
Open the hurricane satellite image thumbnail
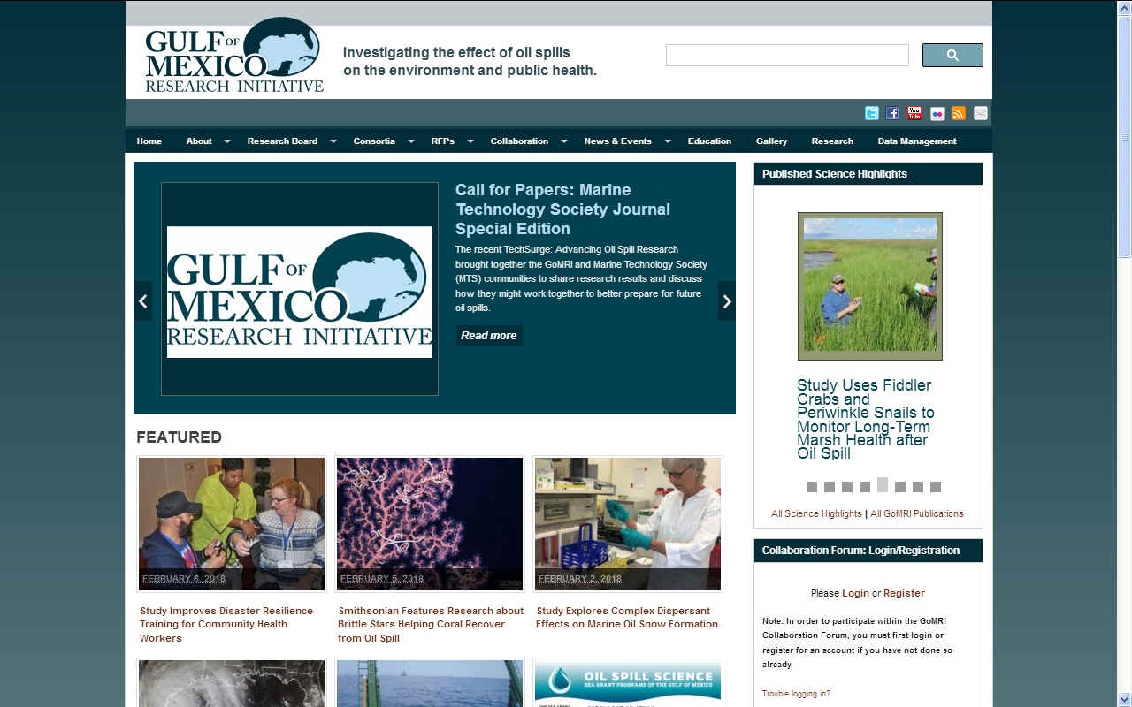pos(232,683)
